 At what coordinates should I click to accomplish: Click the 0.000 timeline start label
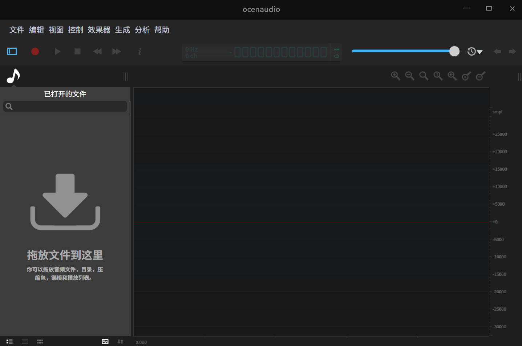(141, 342)
